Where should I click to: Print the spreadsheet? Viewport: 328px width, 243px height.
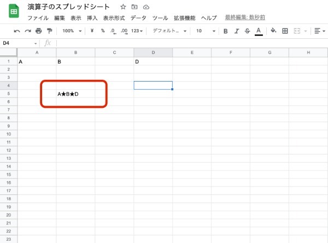38,31
